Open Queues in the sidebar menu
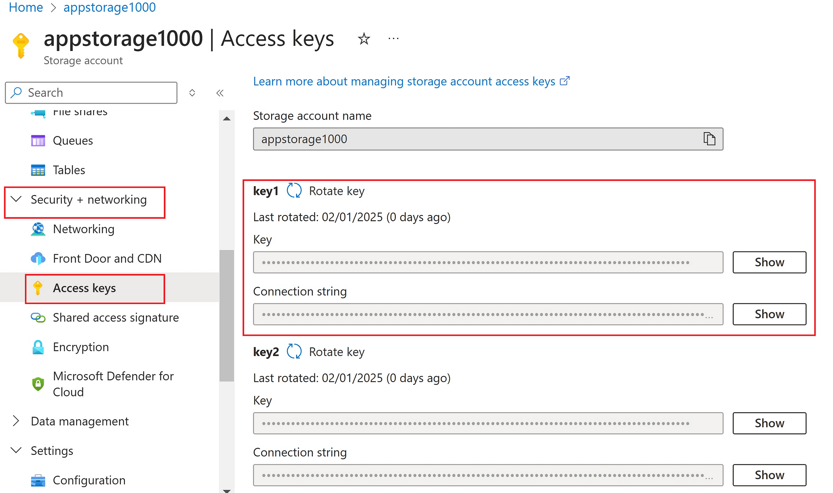This screenshot has height=493, width=833. pos(73,140)
